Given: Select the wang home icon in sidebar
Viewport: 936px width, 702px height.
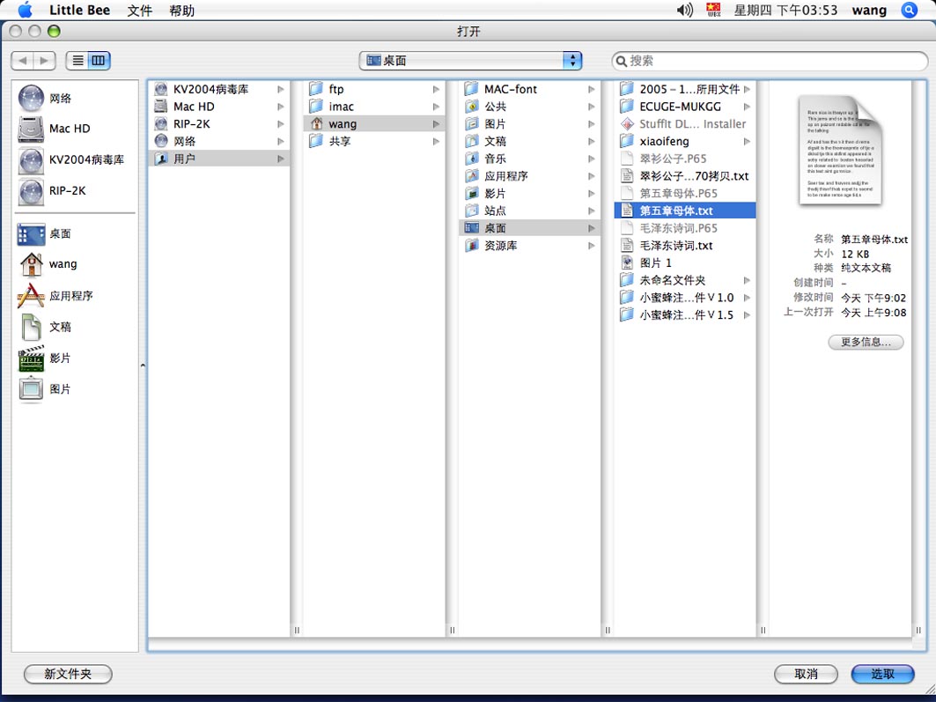Looking at the screenshot, I should pos(31,264).
